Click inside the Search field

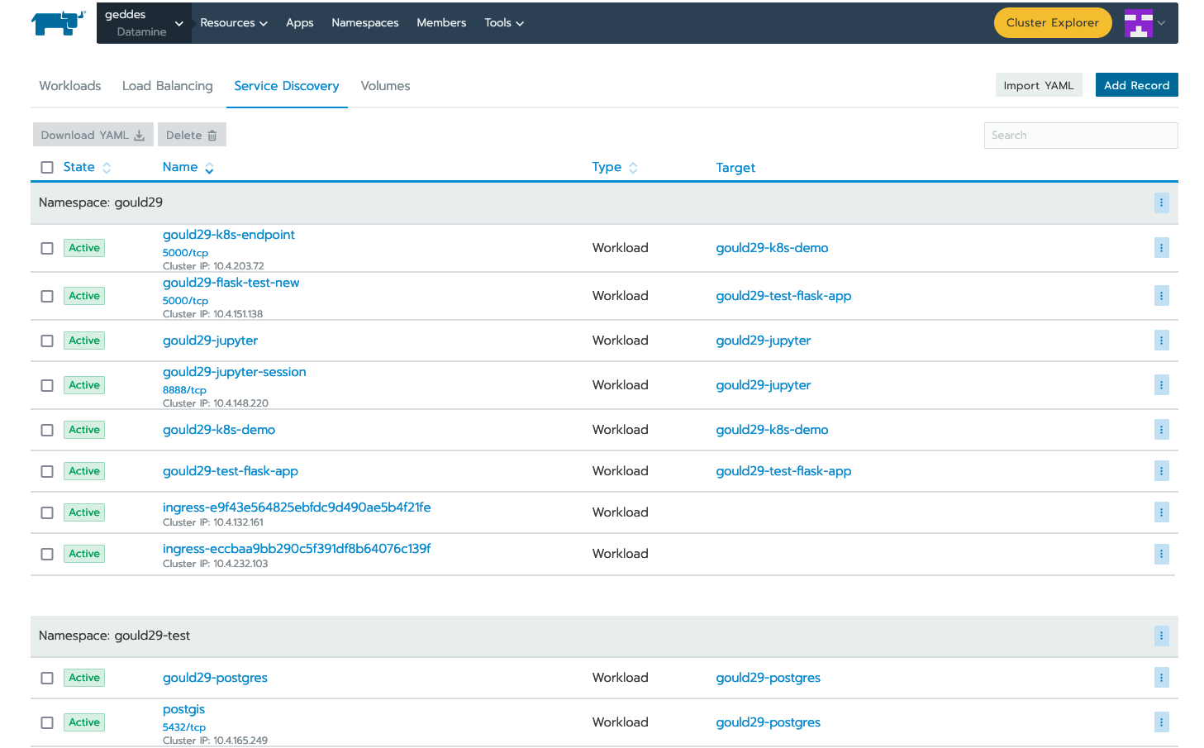[1080, 135]
